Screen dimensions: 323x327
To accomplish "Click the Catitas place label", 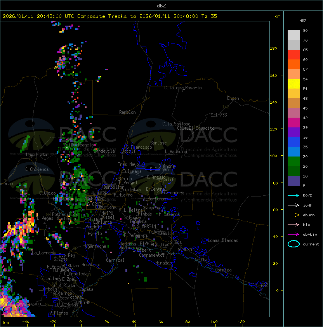I will [x=201, y=260].
